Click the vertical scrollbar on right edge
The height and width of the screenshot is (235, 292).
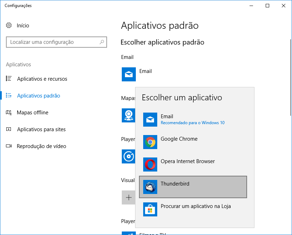[x=290, y=70]
